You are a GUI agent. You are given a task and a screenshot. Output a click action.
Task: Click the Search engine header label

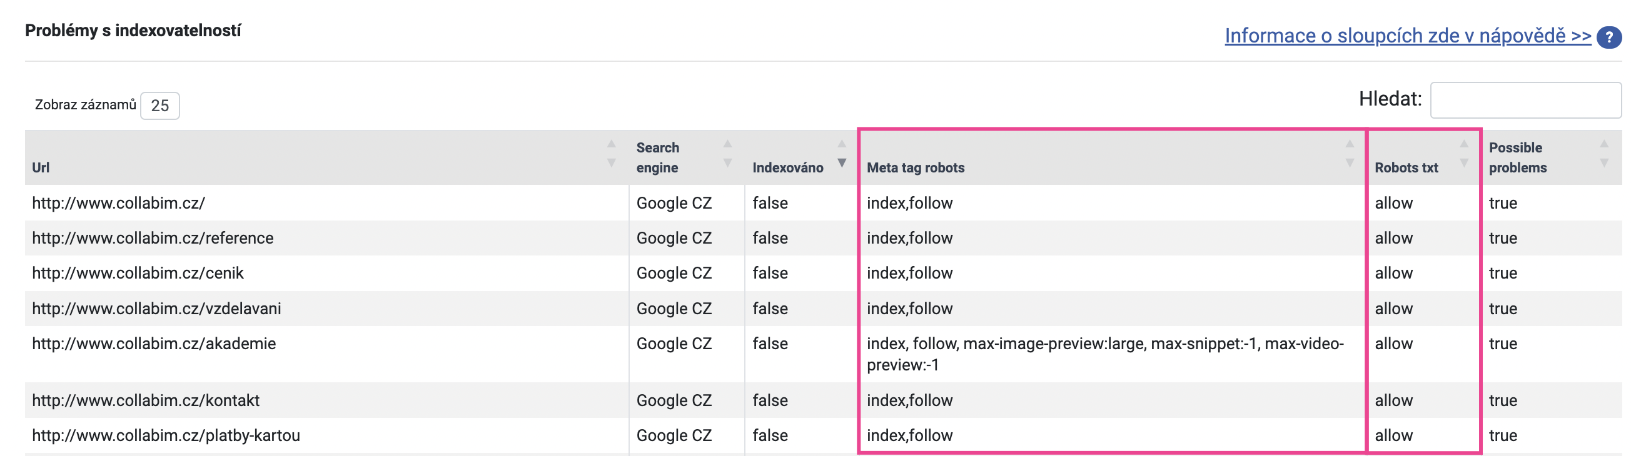coord(657,157)
